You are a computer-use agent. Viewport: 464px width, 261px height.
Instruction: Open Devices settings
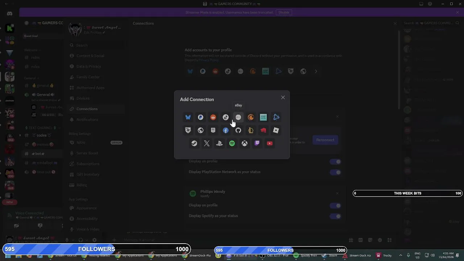tap(96, 98)
